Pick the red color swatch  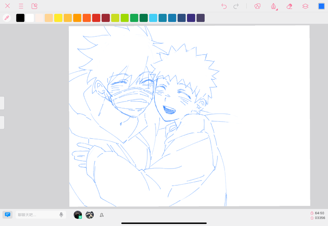96,18
